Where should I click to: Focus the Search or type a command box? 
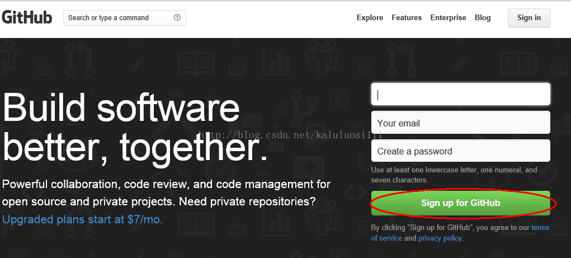125,18
